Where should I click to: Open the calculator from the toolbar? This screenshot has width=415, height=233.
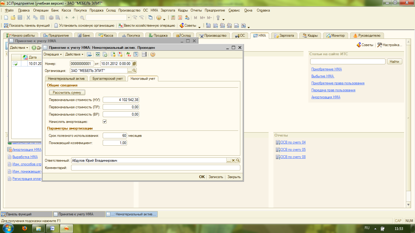pyautogui.click(x=173, y=18)
